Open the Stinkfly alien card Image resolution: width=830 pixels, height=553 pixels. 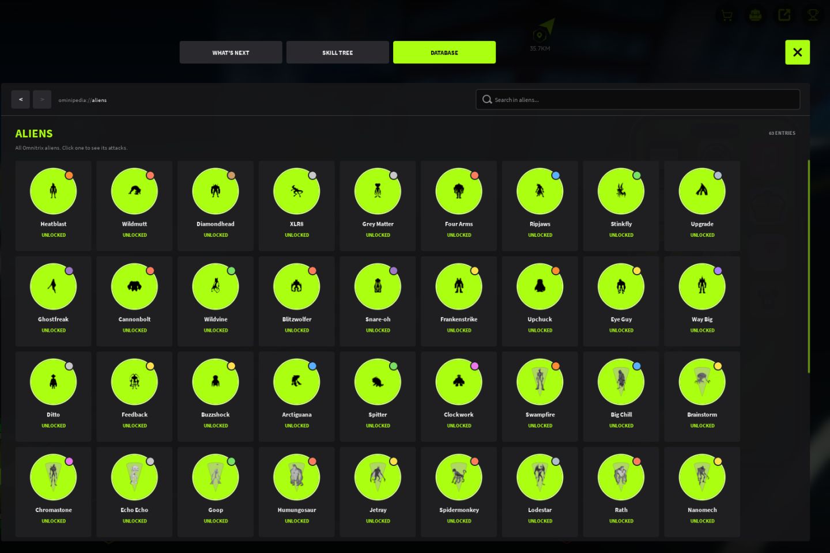[621, 206]
